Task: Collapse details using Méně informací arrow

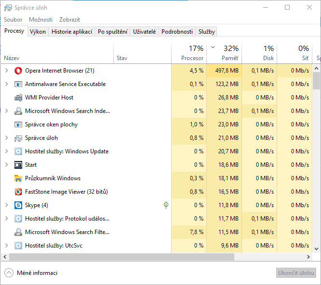Action: tap(9, 273)
